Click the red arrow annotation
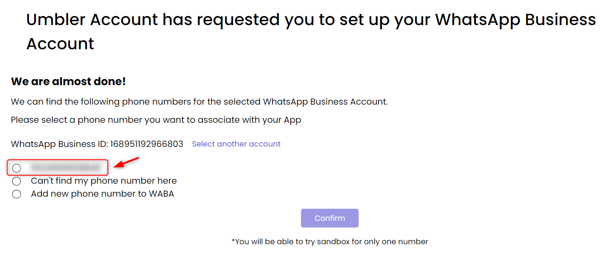This screenshot has height=255, width=606. coord(126,162)
